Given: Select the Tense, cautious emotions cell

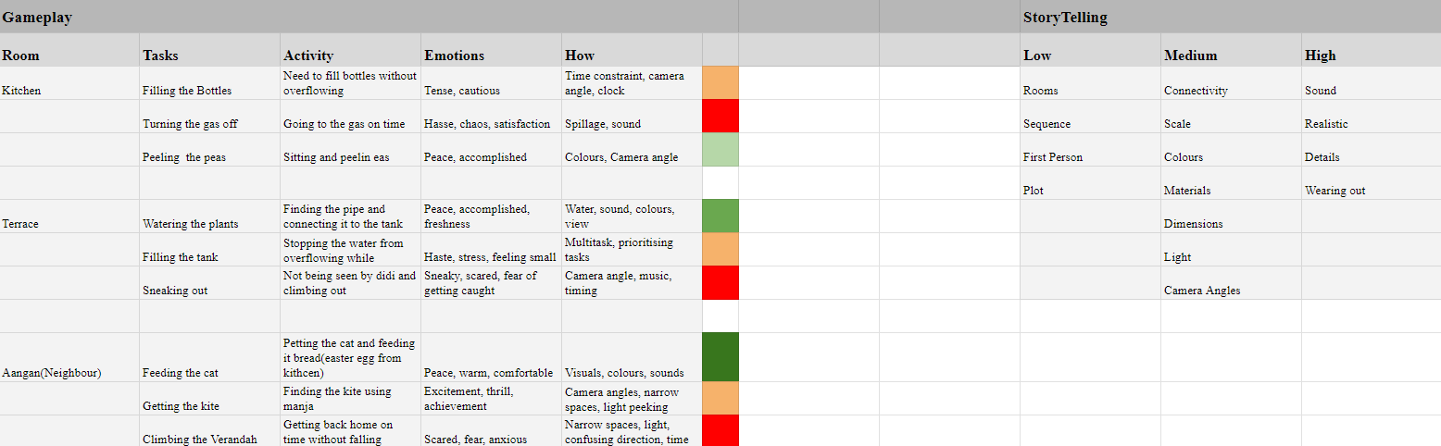Looking at the screenshot, I should (458, 91).
